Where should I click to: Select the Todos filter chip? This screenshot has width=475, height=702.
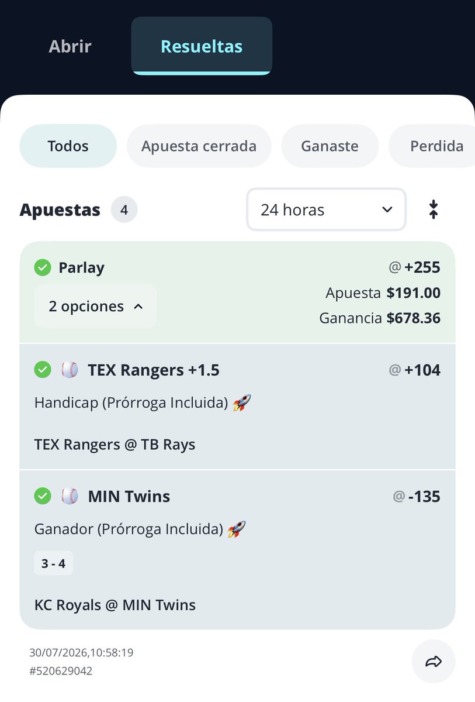(68, 146)
